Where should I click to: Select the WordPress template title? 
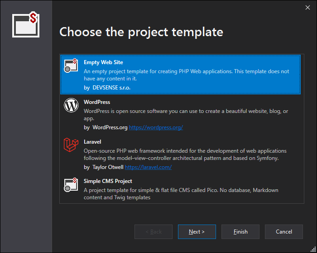point(97,102)
